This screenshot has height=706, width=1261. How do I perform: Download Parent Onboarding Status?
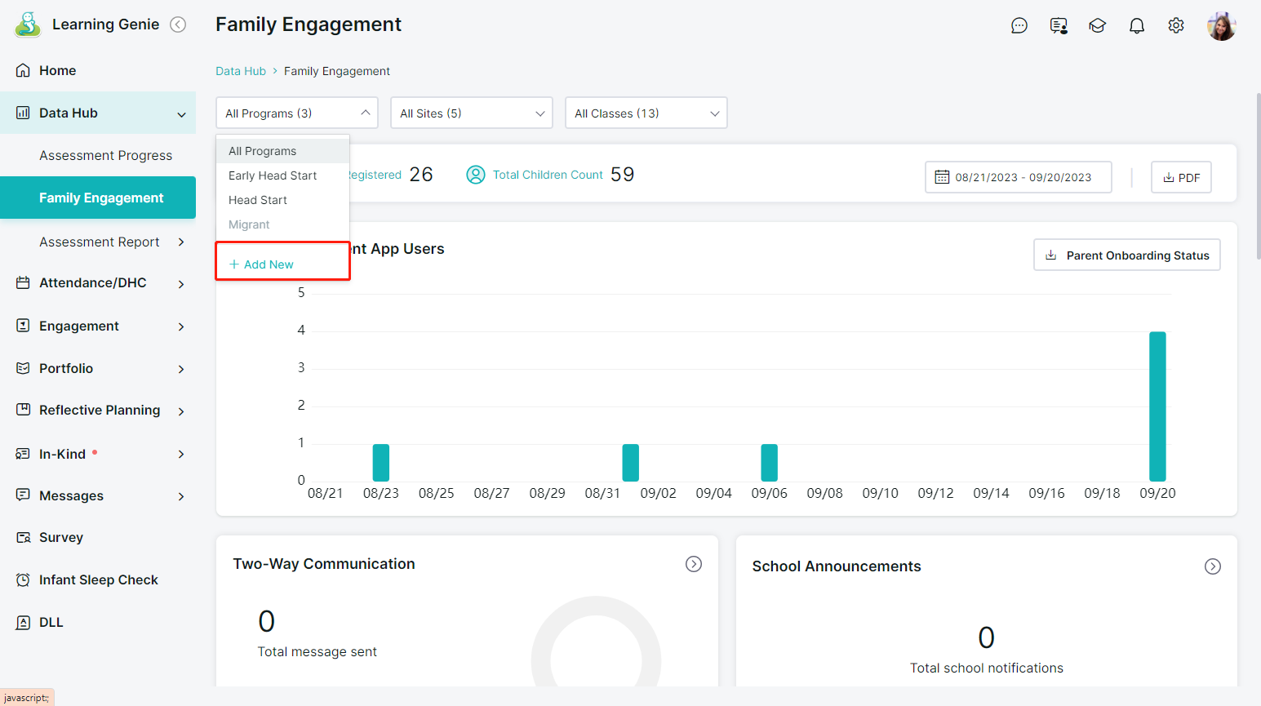click(1127, 255)
